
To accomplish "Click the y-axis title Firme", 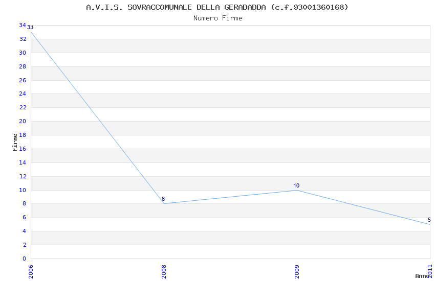I will [x=15, y=143].
